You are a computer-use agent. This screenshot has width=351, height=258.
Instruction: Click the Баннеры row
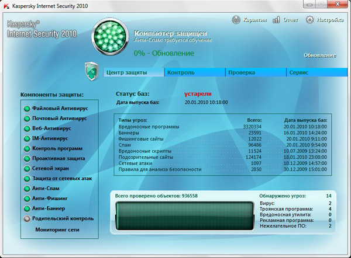point(222,133)
